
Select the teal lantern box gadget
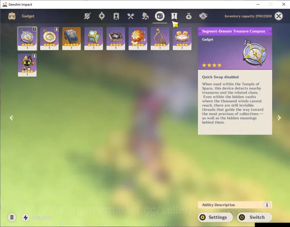coord(93,39)
